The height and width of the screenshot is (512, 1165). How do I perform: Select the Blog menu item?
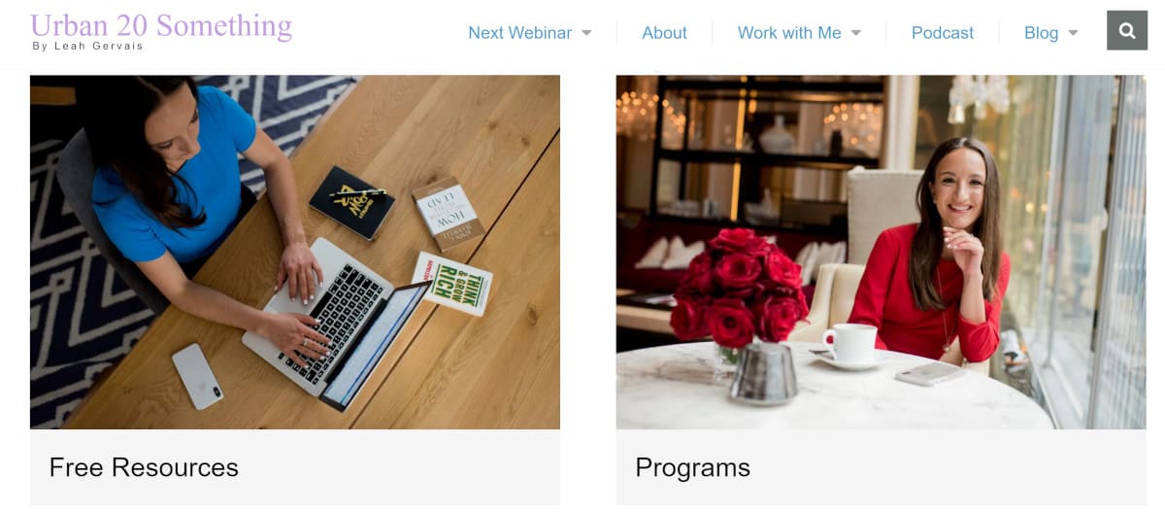[x=1041, y=33]
